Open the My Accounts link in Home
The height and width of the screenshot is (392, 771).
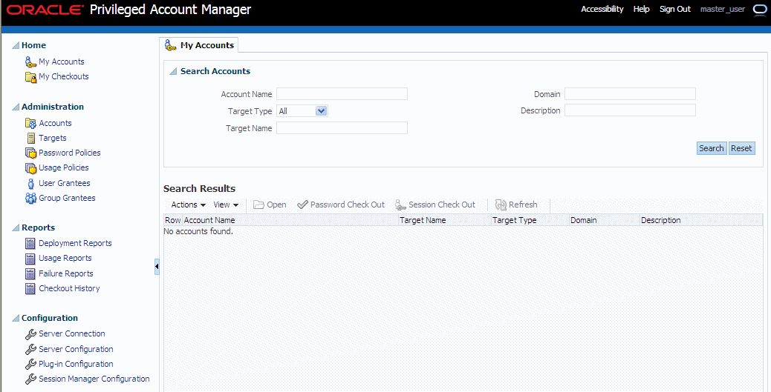tap(62, 62)
